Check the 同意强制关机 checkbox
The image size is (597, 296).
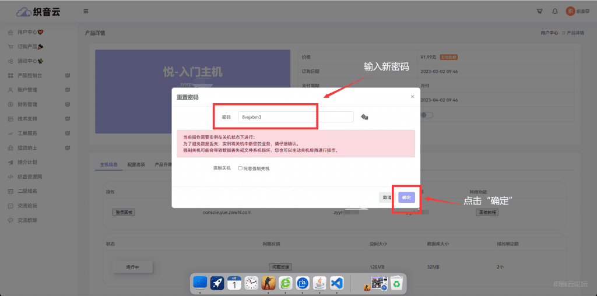(x=240, y=168)
